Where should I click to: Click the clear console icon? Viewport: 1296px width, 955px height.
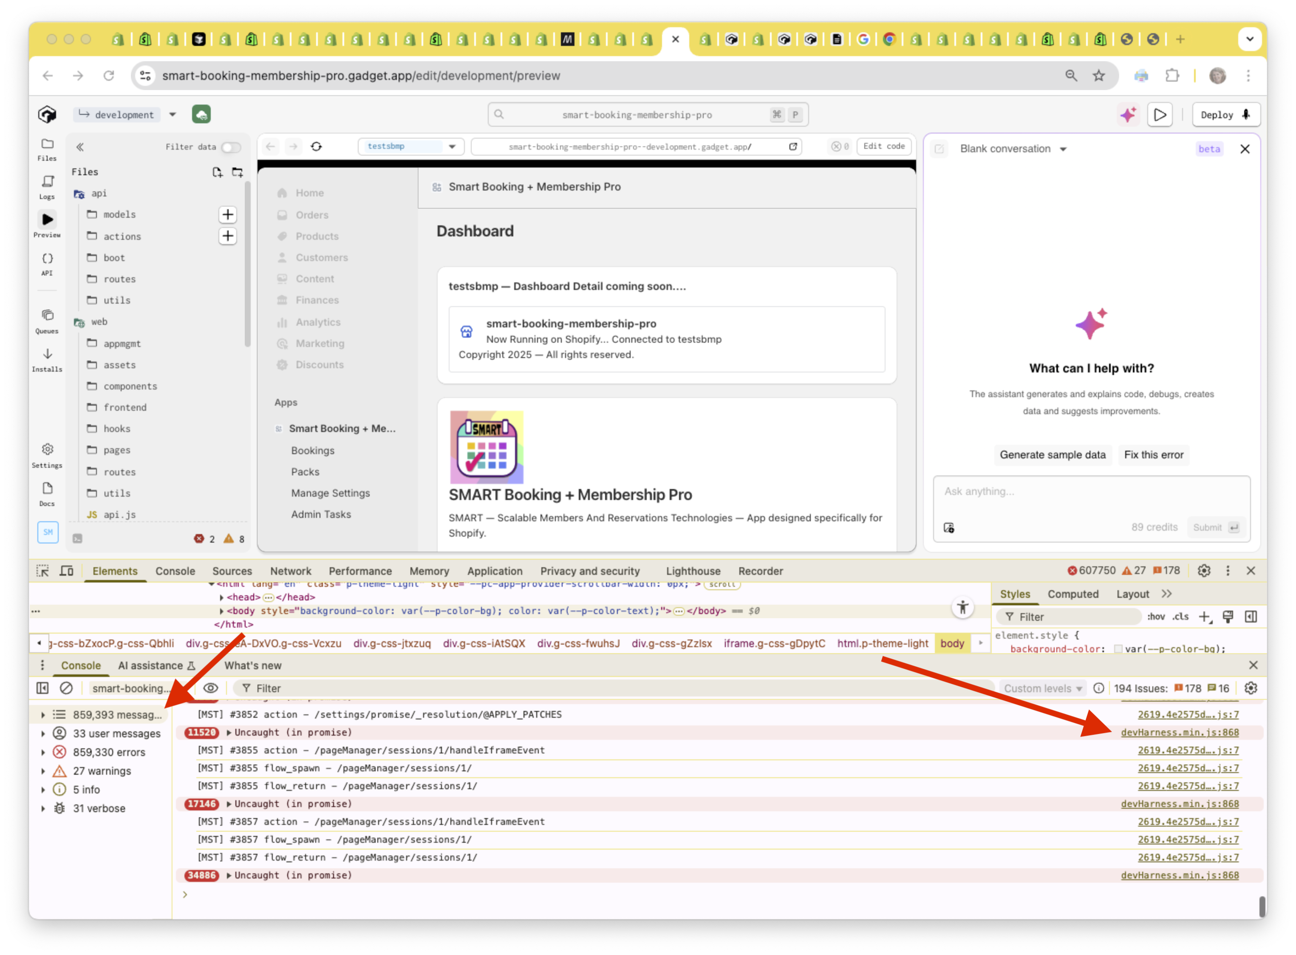click(x=66, y=688)
